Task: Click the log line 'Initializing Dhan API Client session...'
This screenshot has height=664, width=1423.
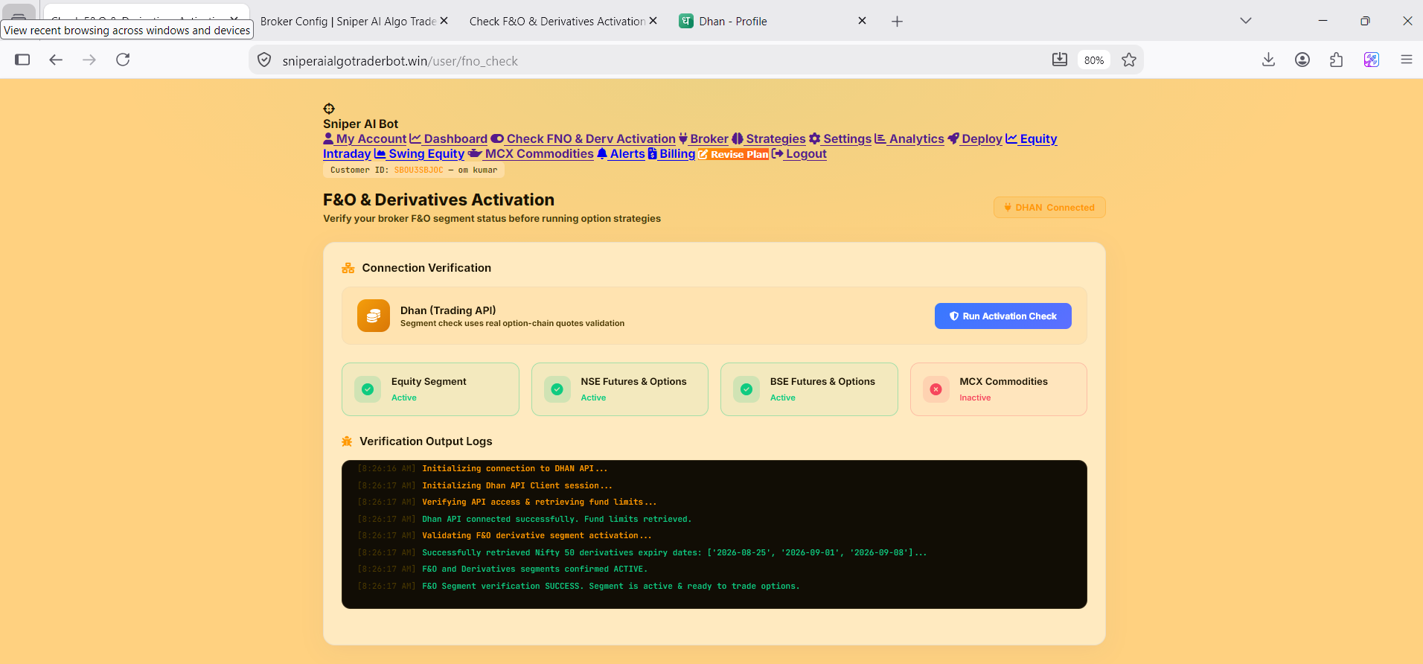Action: (x=517, y=485)
